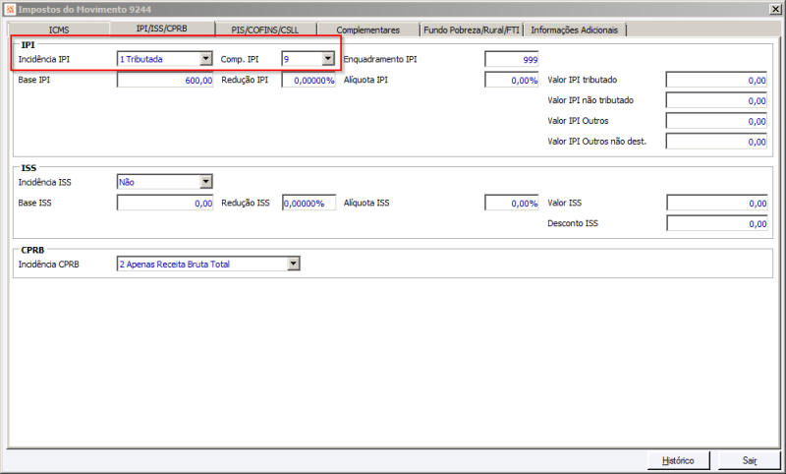Open the Informações Adicionais tab
The height and width of the screenshot is (474, 786).
click(575, 30)
